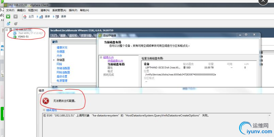Click the 容量 column header

coord(211,64)
